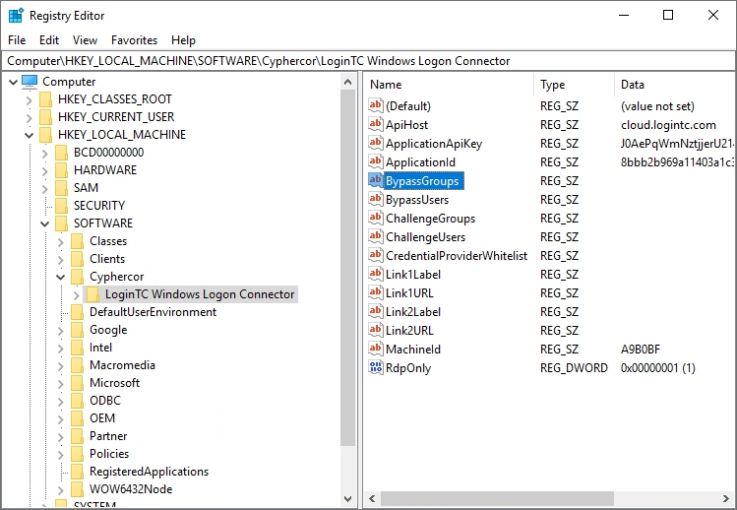This screenshot has height=510, width=737.
Task: Click the BypassUsers string value icon
Action: [x=376, y=200]
